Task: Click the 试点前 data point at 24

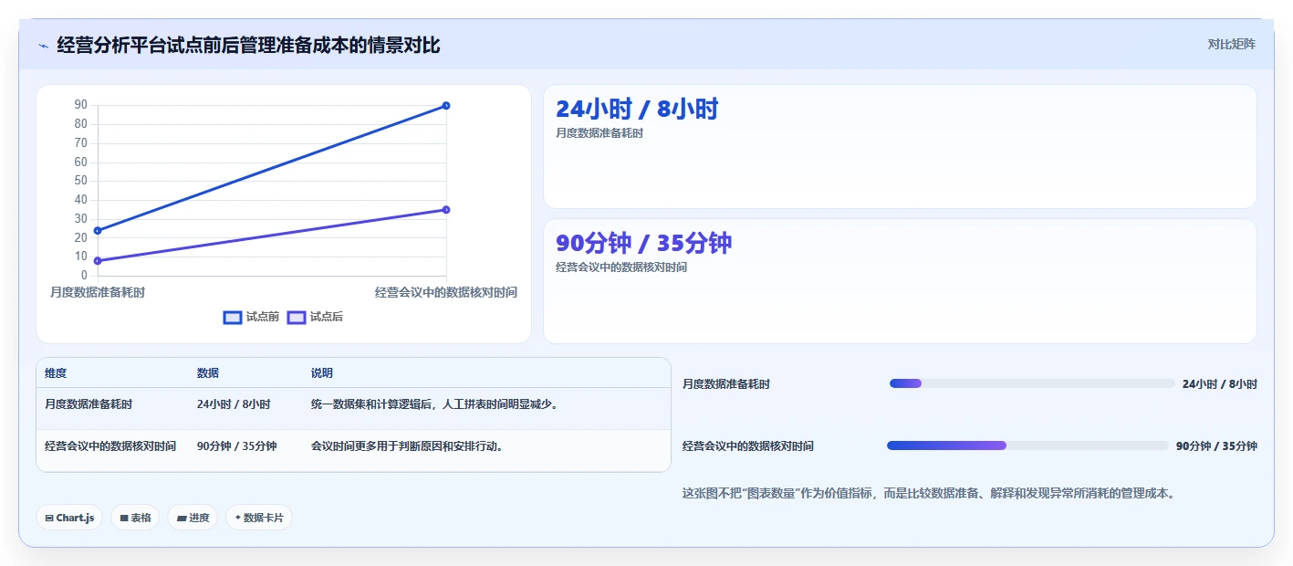Action: point(98,231)
